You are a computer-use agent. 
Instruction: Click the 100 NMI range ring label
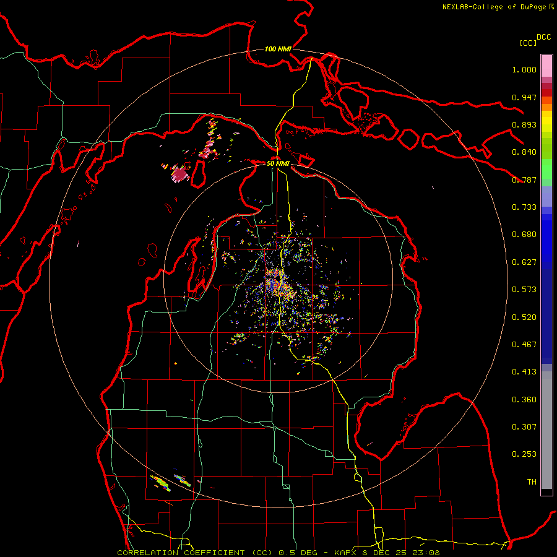[x=278, y=49]
